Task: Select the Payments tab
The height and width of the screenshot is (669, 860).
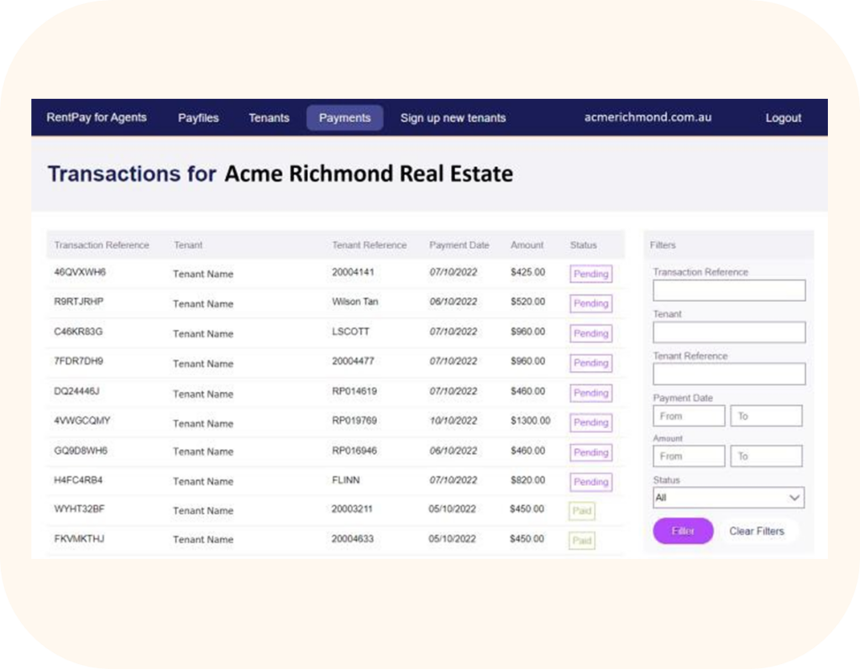Action: [344, 118]
